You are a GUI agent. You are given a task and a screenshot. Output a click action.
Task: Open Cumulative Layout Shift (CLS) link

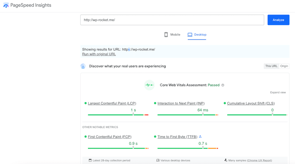click(x=251, y=103)
